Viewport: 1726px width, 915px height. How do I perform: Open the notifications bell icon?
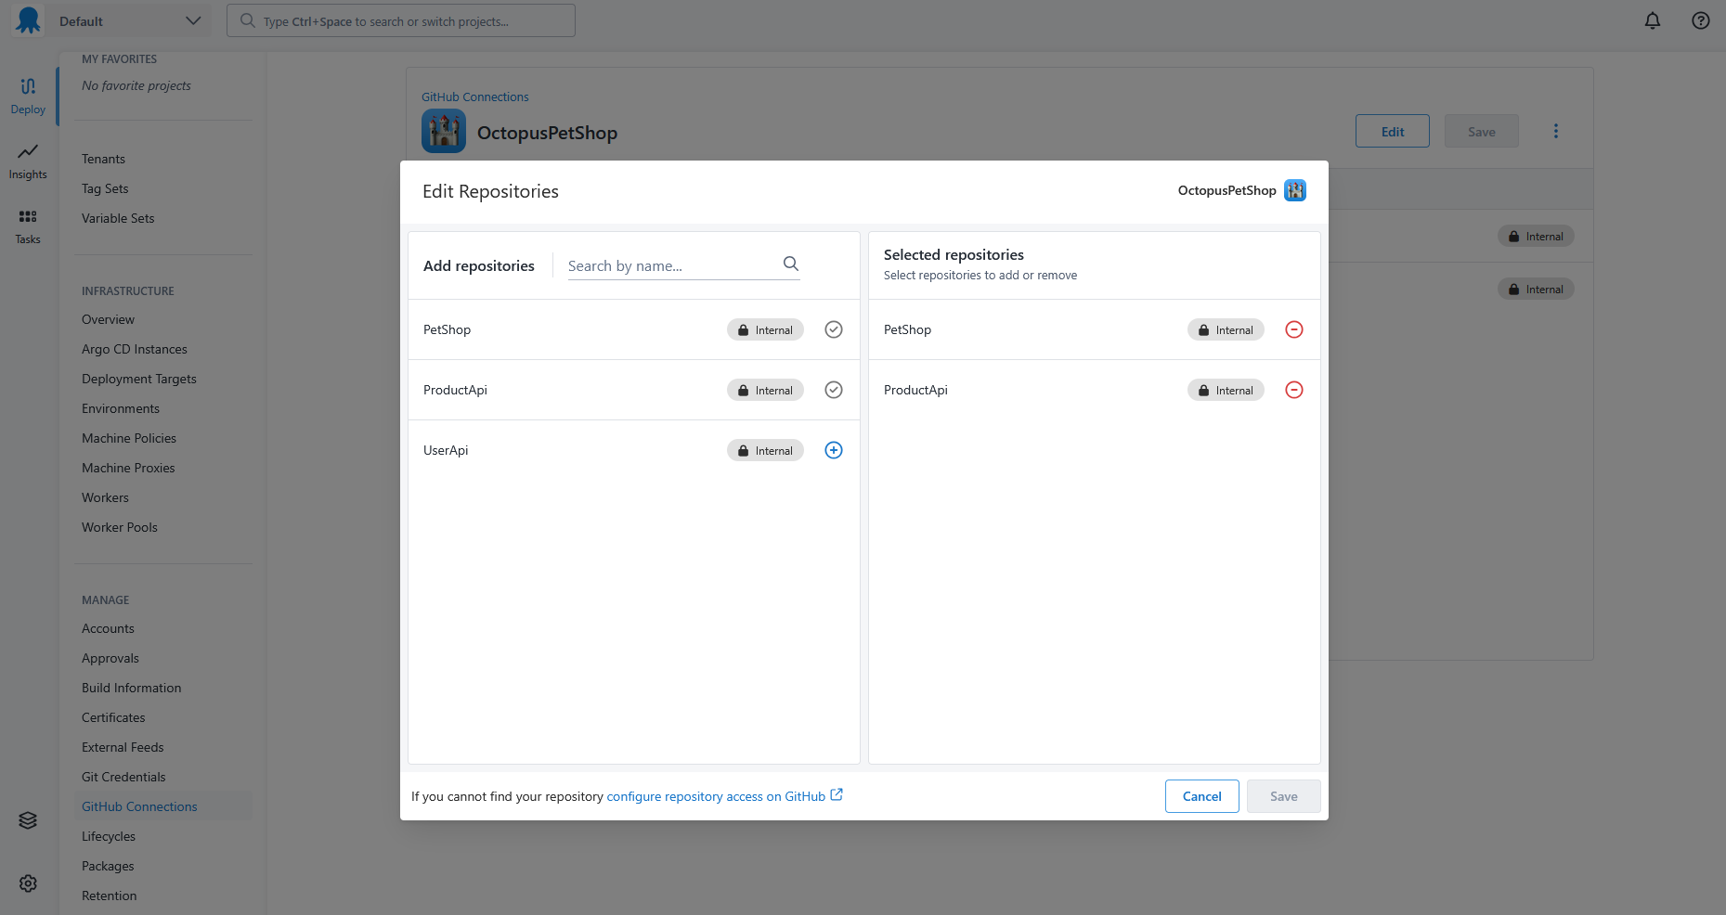tap(1653, 20)
